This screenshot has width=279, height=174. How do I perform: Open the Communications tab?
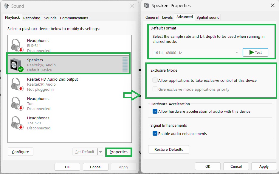coord(74,18)
